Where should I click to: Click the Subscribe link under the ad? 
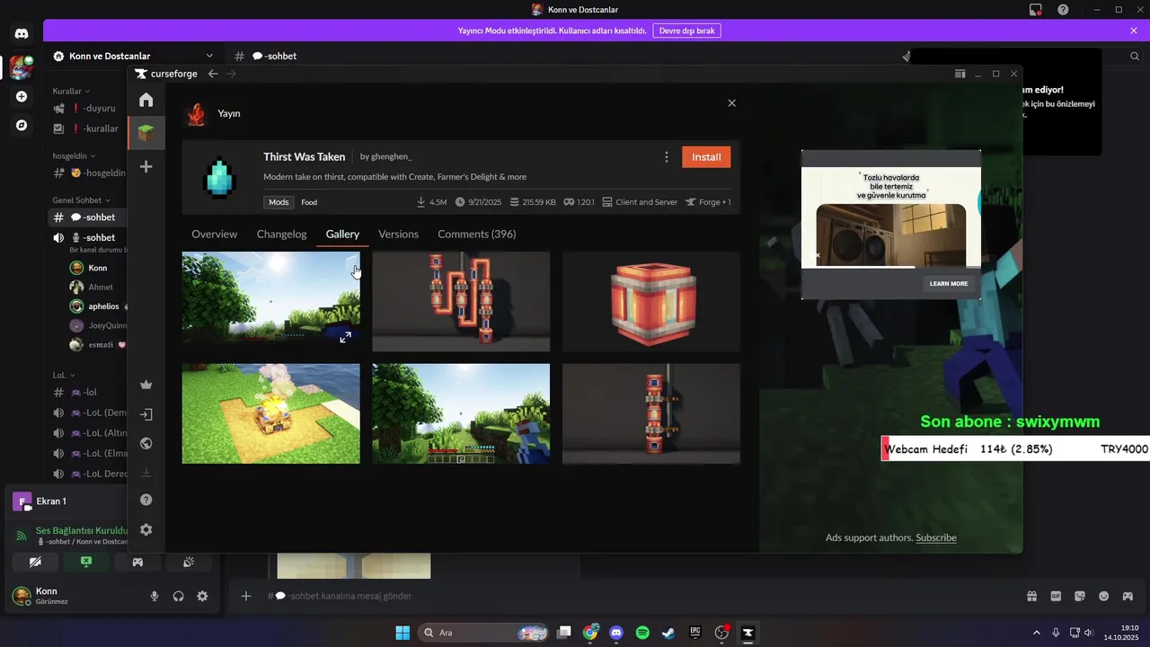pos(935,537)
